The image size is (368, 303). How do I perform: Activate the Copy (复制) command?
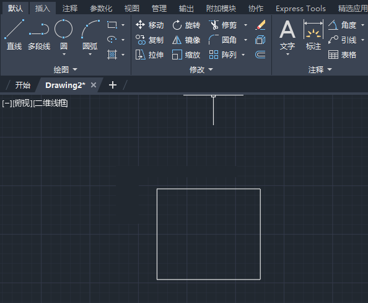149,40
